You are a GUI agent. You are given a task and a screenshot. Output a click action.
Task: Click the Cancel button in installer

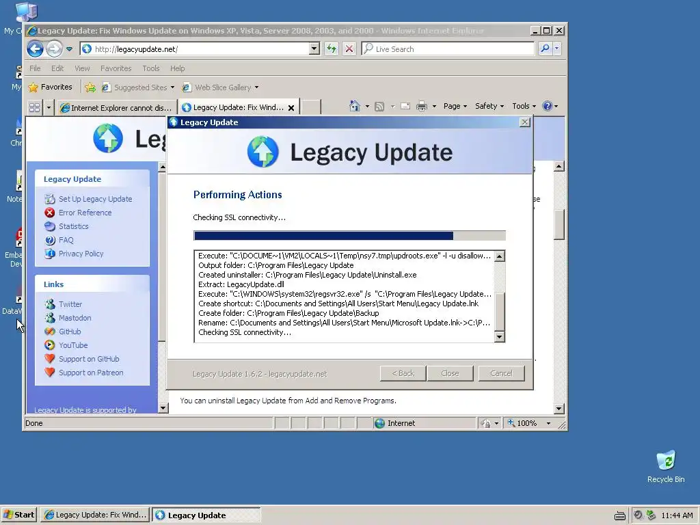pyautogui.click(x=501, y=373)
